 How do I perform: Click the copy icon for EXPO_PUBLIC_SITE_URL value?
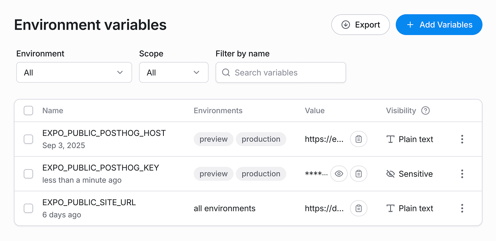pyautogui.click(x=358, y=208)
